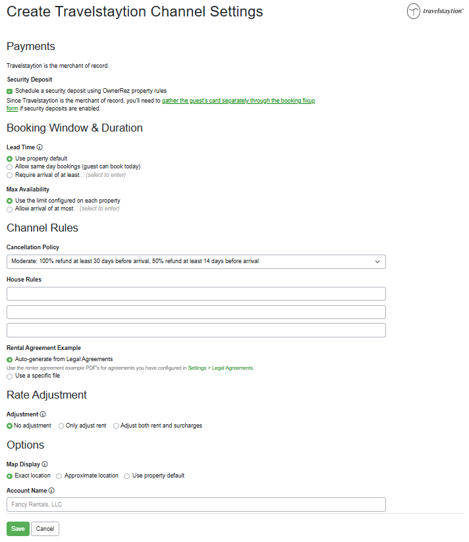
Task: Choose "Approximate location" for map display
Action: [x=59, y=476]
